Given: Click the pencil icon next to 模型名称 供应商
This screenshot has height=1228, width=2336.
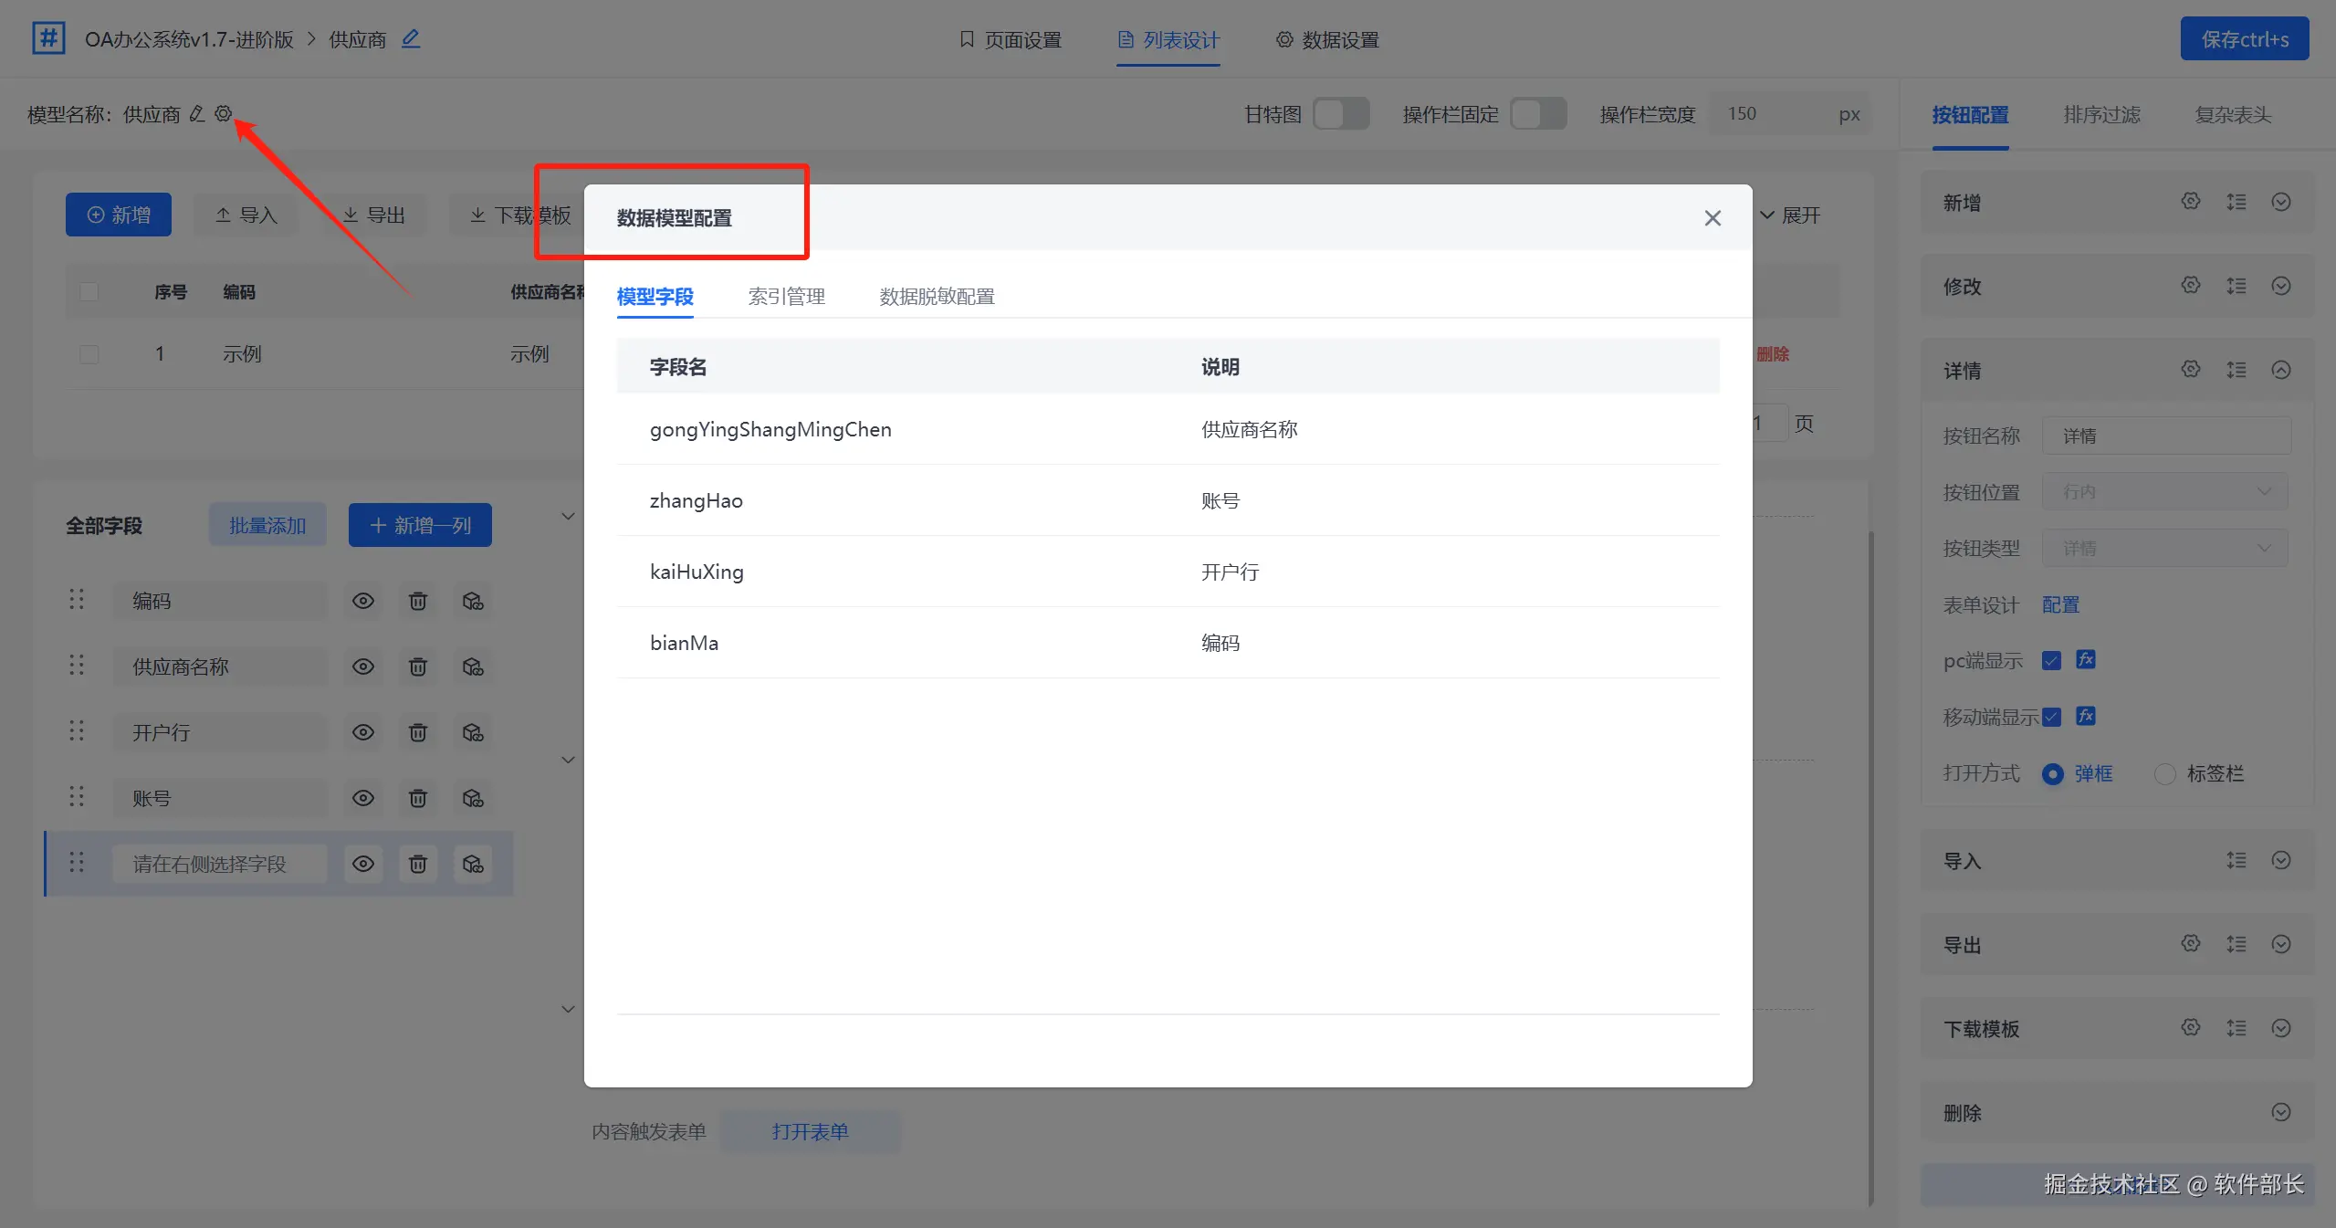Looking at the screenshot, I should (x=197, y=113).
